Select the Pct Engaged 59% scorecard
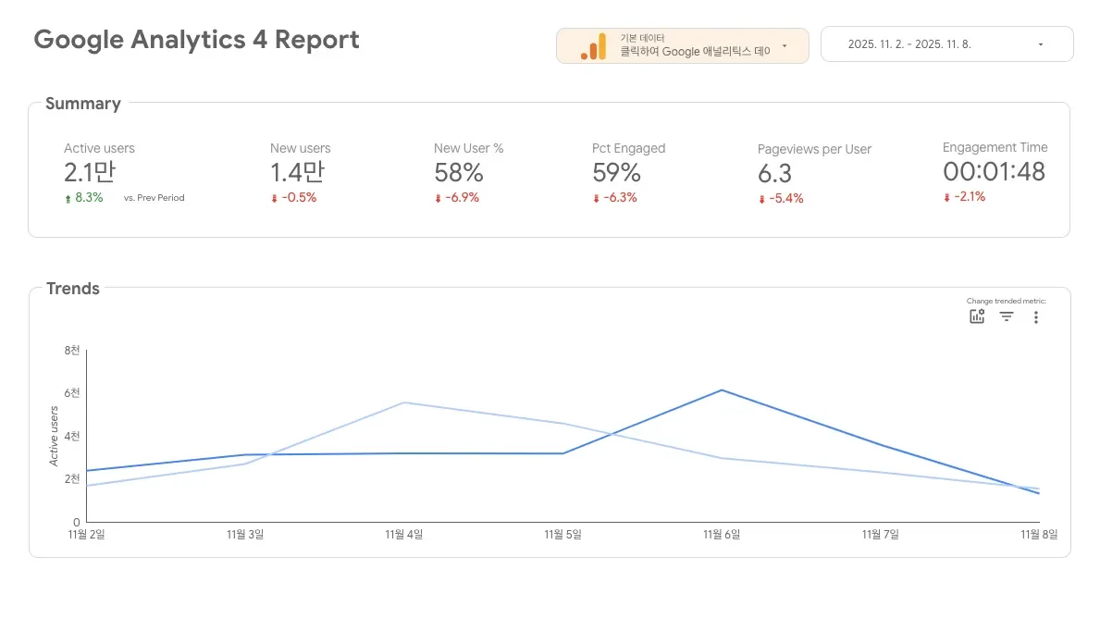 [616, 172]
